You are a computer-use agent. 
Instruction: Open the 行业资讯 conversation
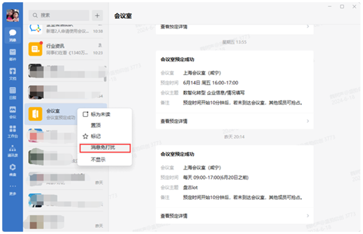click(66, 49)
